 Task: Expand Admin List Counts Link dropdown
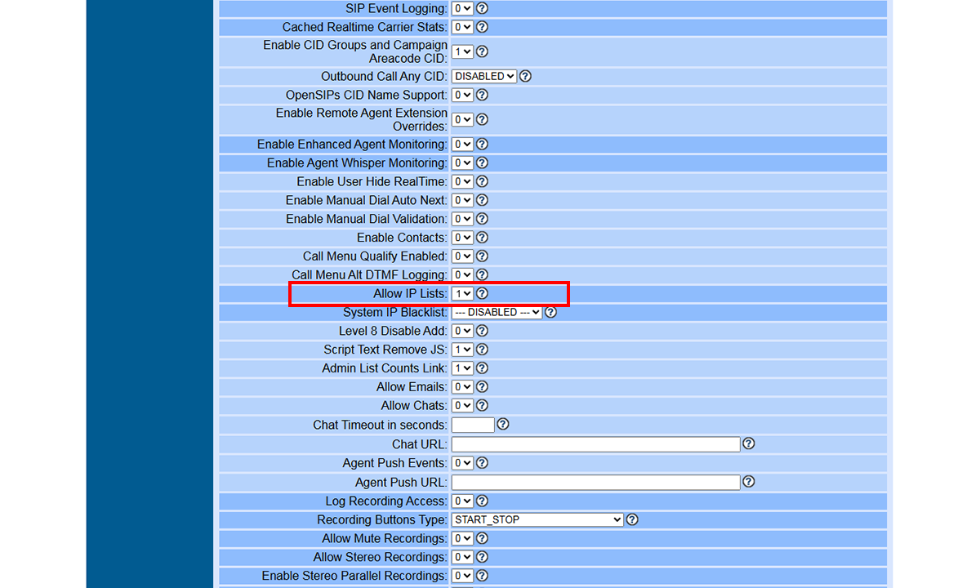pyautogui.click(x=462, y=368)
